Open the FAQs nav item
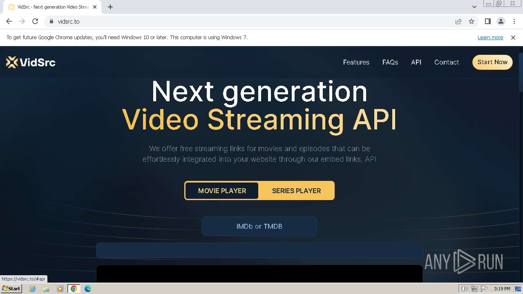This screenshot has height=294, width=523. [390, 62]
